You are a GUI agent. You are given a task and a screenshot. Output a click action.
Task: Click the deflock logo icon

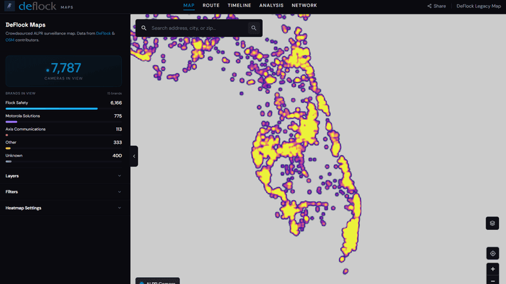pyautogui.click(x=9, y=6)
